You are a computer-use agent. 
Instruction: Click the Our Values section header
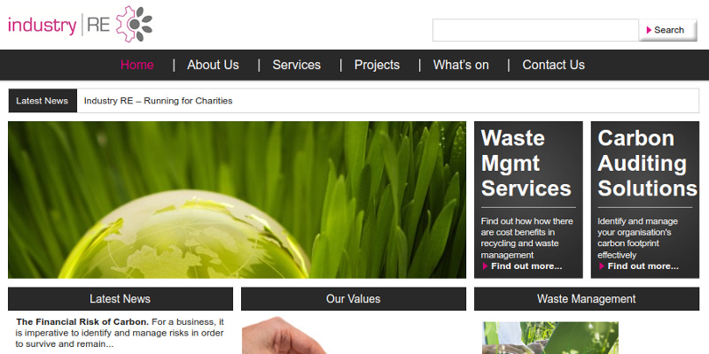tap(354, 299)
